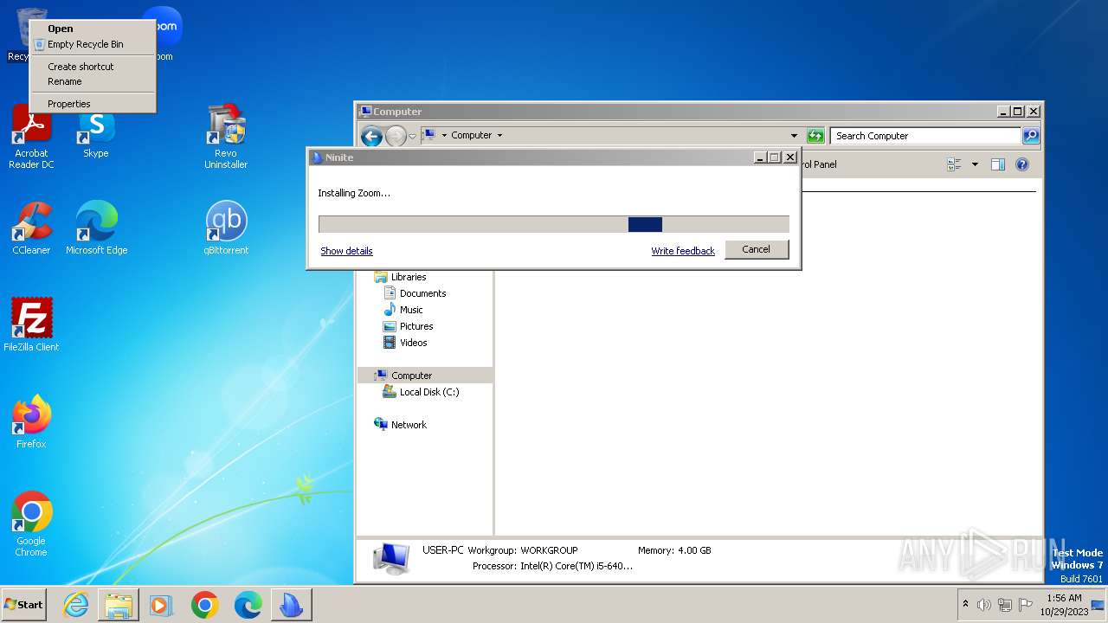Screen dimensions: 1108x623
Task: Open Action Center flag in system tray
Action: click(x=1026, y=605)
